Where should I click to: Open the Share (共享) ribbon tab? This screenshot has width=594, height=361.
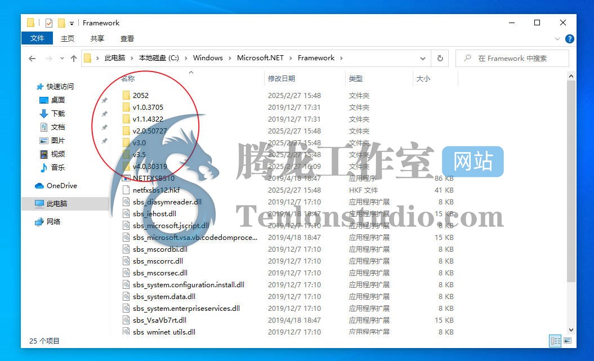coord(97,38)
